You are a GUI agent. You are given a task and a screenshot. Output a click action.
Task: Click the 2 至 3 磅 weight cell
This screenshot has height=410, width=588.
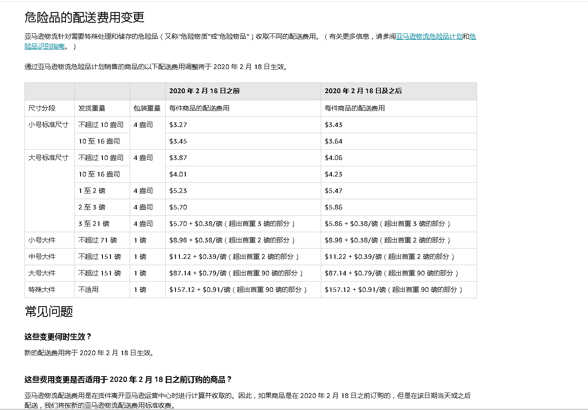(x=102, y=207)
